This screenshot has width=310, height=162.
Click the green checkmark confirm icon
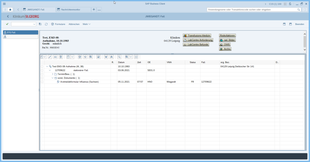coord(7,24)
